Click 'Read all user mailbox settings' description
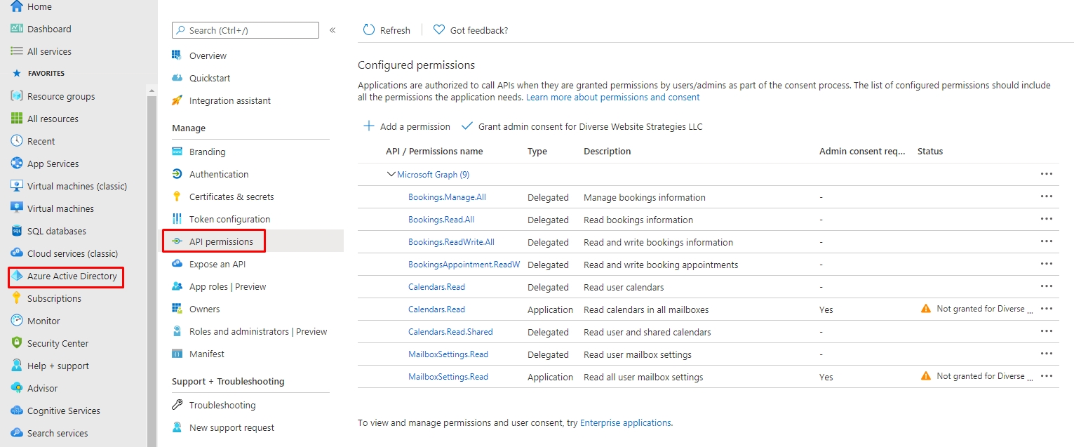 coord(643,377)
